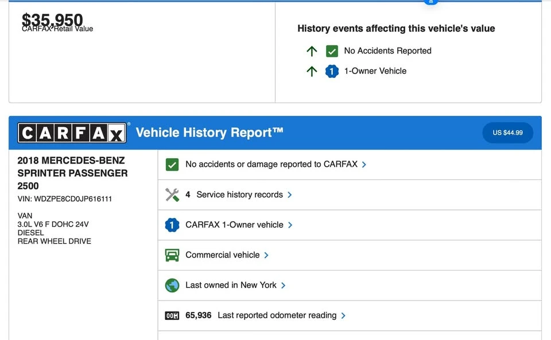Click the $35,950 retail value amount
This screenshot has height=340, width=551.
(x=52, y=19)
